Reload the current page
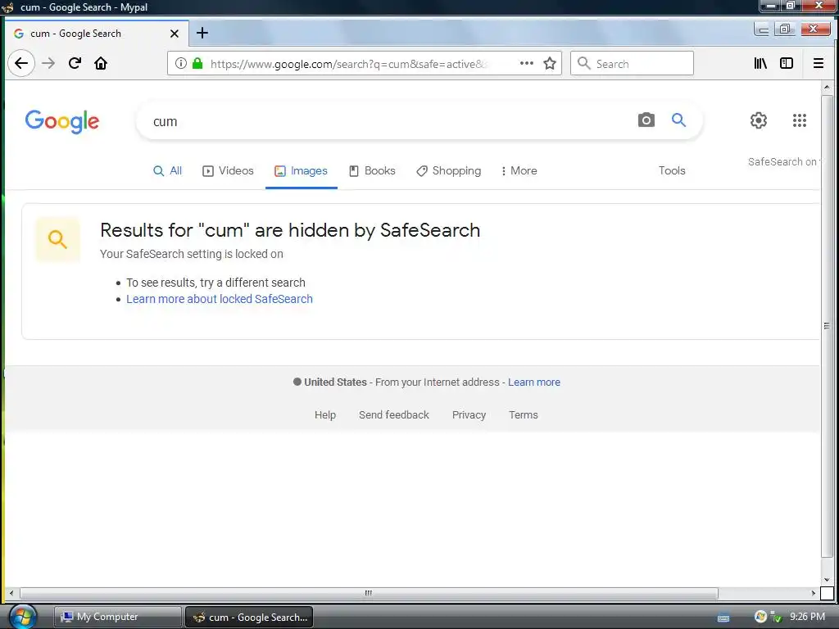839x629 pixels. pos(75,63)
